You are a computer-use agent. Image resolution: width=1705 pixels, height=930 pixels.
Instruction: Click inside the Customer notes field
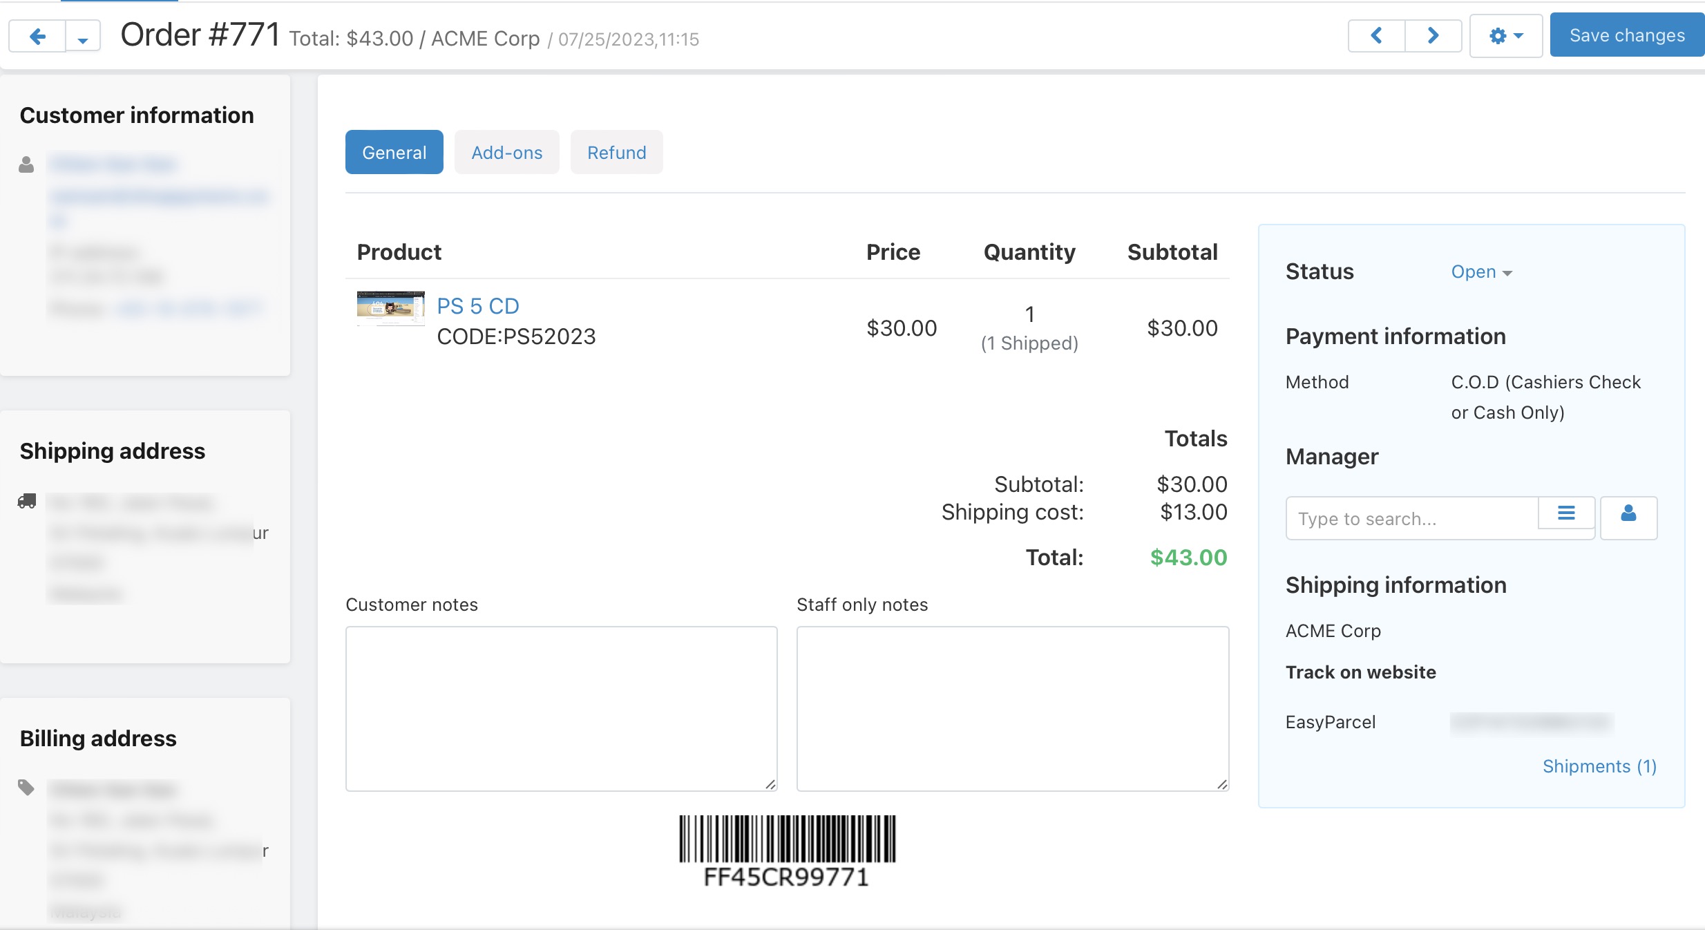click(561, 708)
